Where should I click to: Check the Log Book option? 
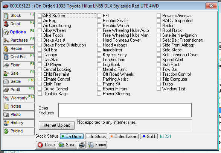[x=99, y=64]
